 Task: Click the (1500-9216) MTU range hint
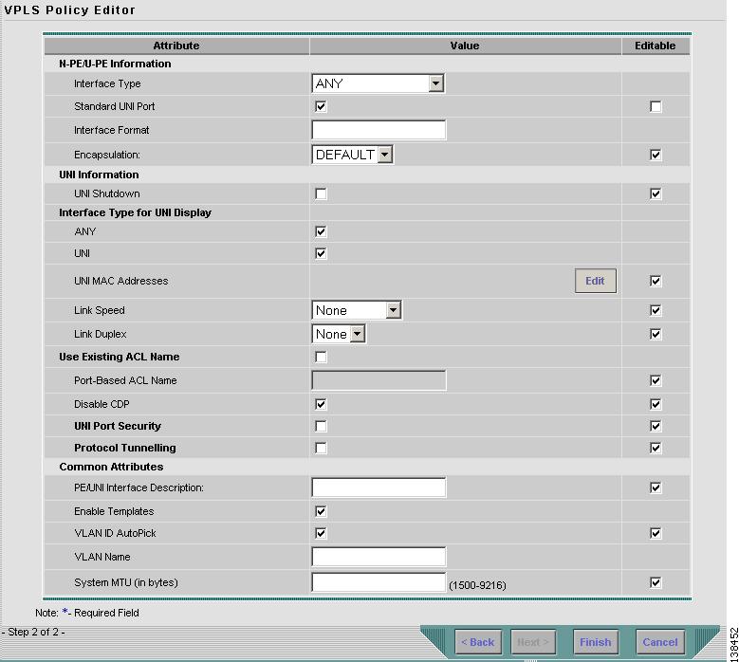point(477,585)
